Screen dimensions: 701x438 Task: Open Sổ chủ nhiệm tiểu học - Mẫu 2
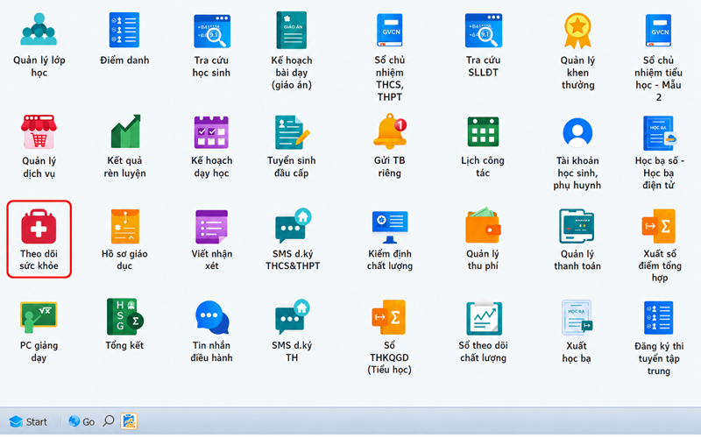point(659,31)
